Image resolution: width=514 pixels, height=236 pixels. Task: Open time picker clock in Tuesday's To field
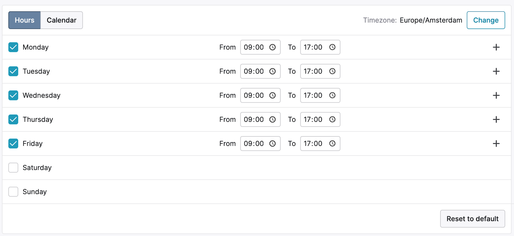coord(332,71)
